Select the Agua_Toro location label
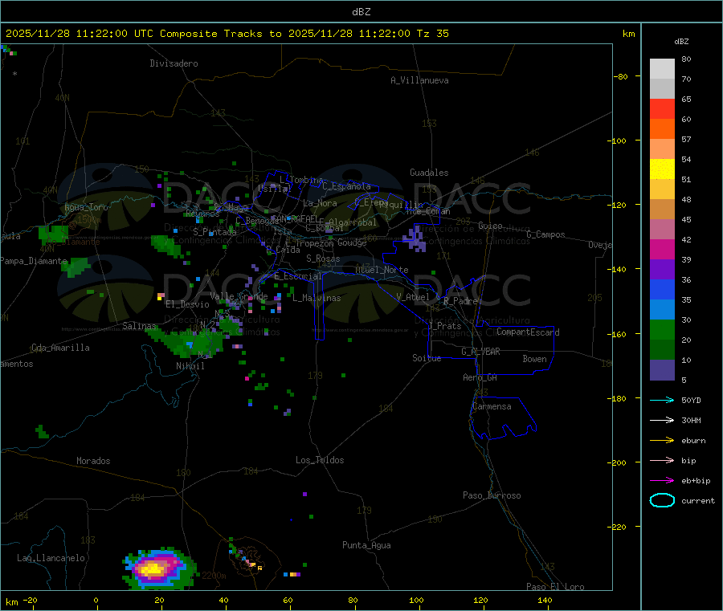Image resolution: width=723 pixels, height=611 pixels. tap(86, 207)
